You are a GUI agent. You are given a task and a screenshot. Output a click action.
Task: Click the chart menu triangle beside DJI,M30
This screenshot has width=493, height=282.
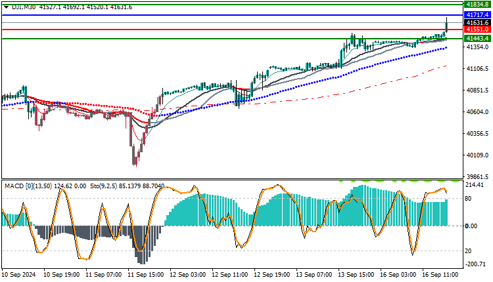[x=6, y=7]
